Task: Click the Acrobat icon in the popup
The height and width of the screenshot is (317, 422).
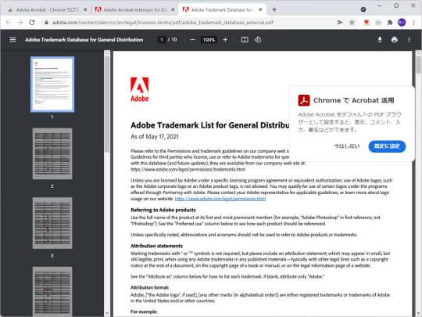Action: tap(304, 100)
